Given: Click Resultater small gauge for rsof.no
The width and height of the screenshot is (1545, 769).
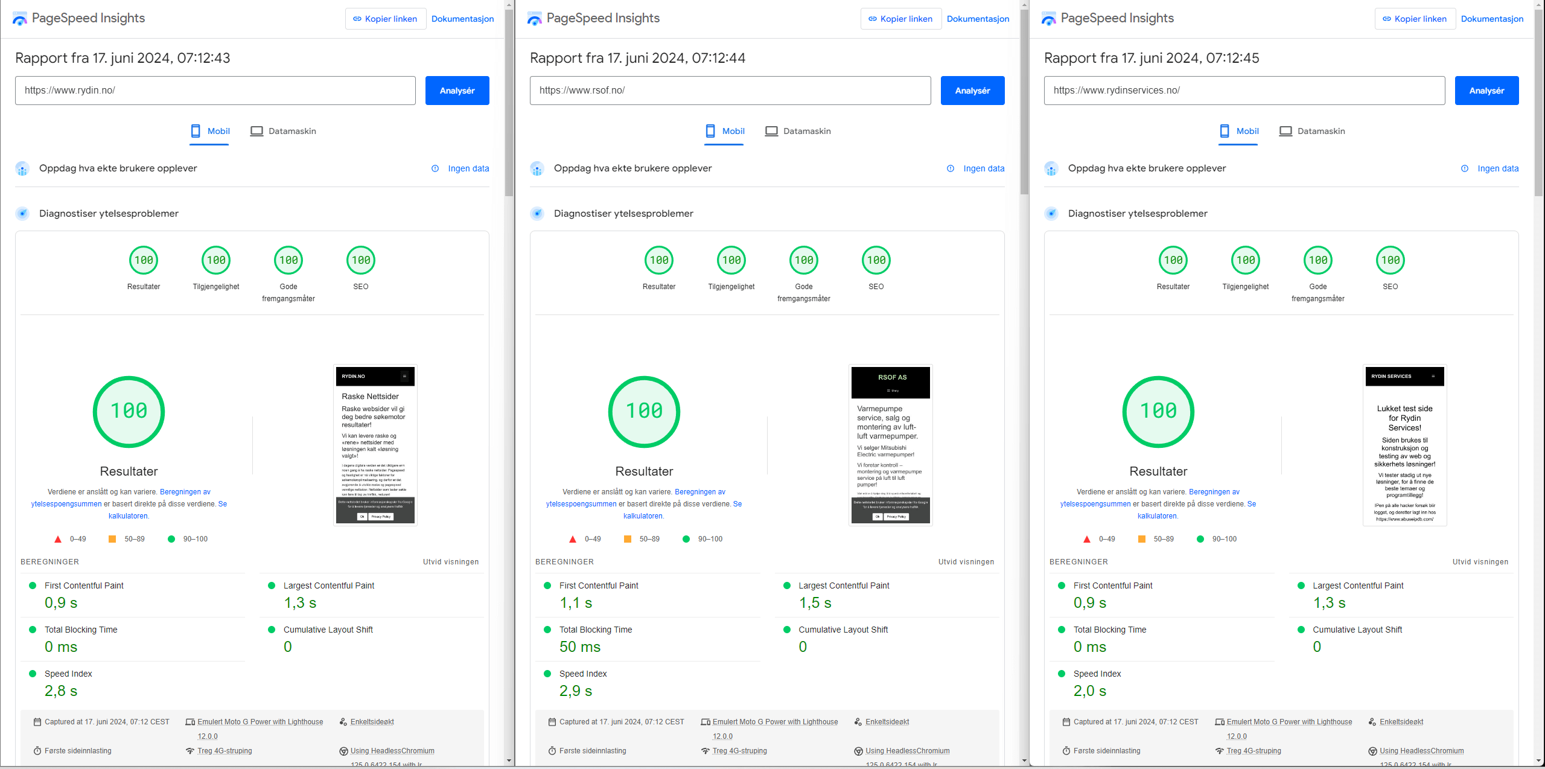Looking at the screenshot, I should click(658, 260).
